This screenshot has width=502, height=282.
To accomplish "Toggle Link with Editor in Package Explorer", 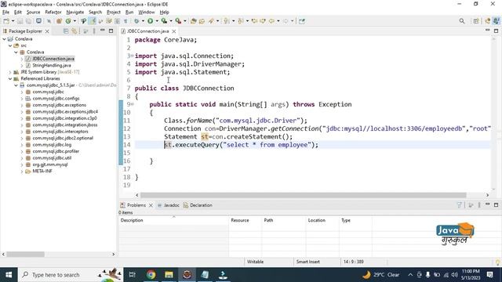I will pos(75,31).
